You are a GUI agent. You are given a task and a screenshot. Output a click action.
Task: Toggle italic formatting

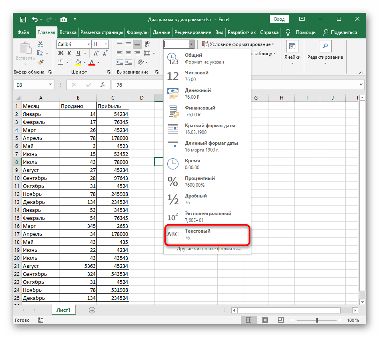[70, 53]
